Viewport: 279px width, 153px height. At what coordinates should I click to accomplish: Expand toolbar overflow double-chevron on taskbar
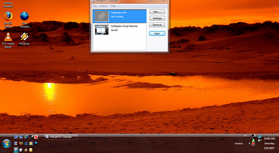[x=245, y=136]
